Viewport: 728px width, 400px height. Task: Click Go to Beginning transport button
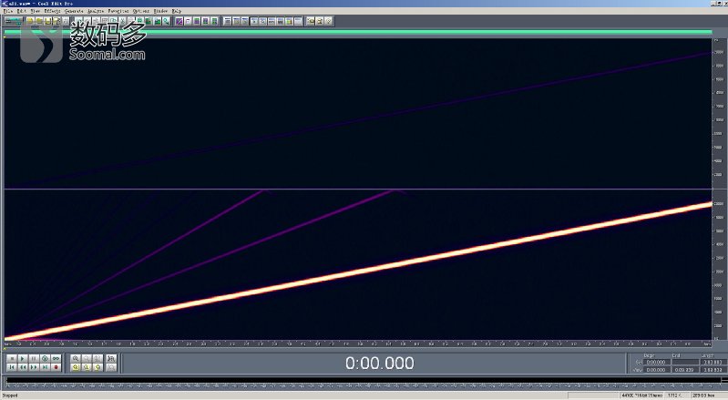(11, 367)
